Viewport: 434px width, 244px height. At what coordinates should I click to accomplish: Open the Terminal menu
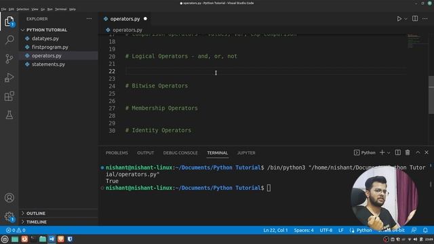pyautogui.click(x=60, y=9)
